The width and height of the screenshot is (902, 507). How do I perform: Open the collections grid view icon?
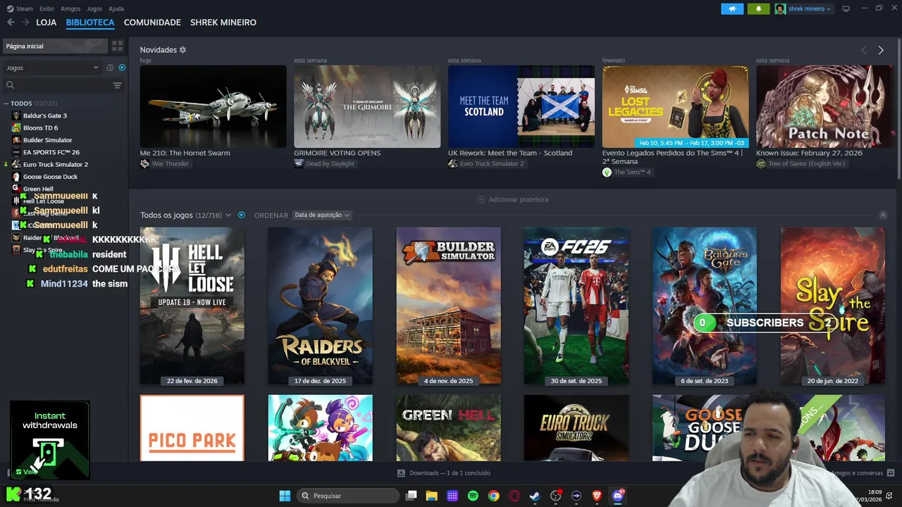point(118,46)
